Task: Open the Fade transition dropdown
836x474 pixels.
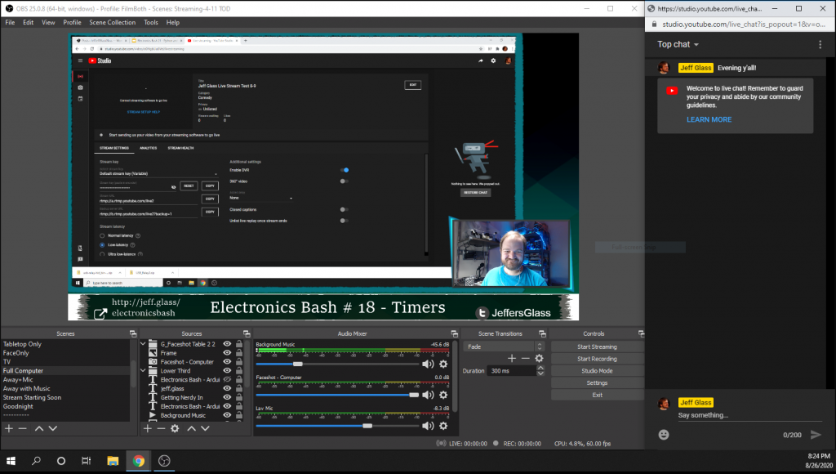Action: [504, 347]
